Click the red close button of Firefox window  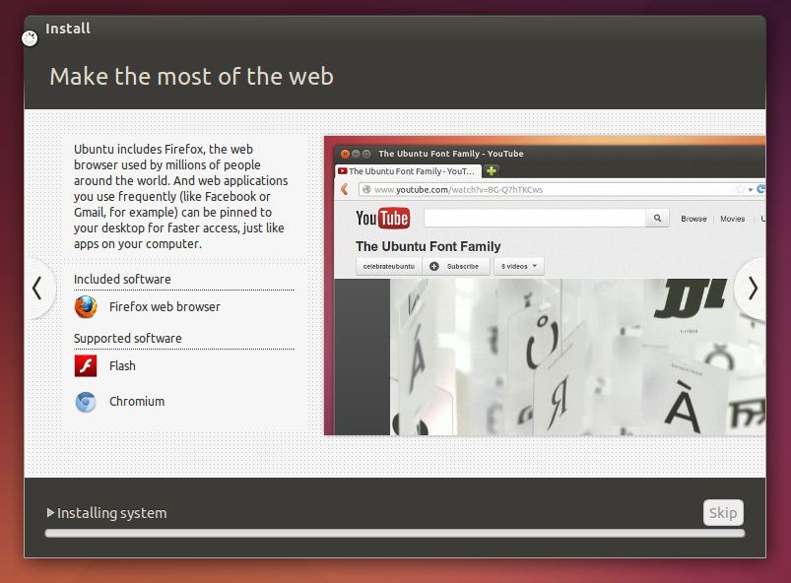[345, 154]
